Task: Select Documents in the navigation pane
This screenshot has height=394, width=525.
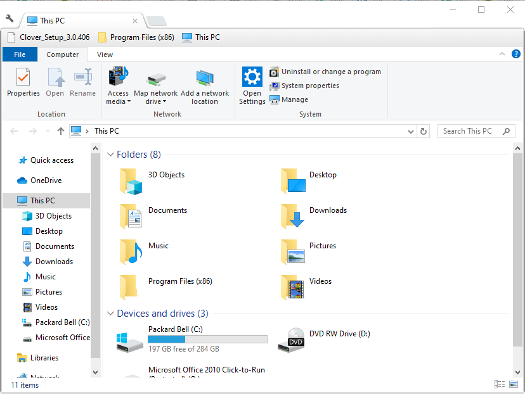Action: tap(48, 246)
